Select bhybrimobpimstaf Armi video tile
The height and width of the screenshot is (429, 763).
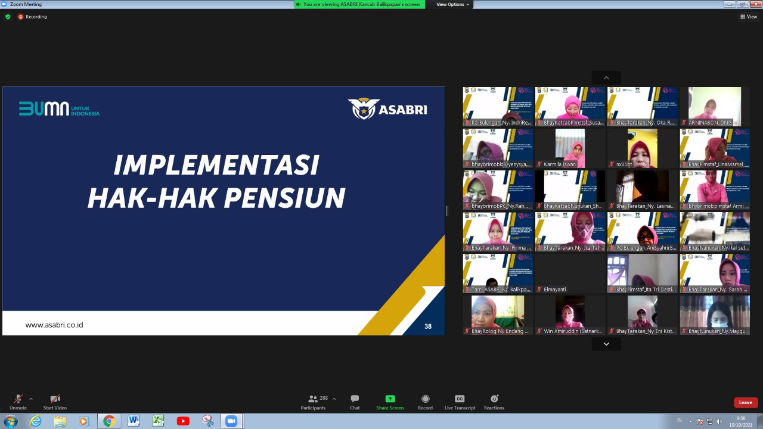pyautogui.click(x=715, y=190)
